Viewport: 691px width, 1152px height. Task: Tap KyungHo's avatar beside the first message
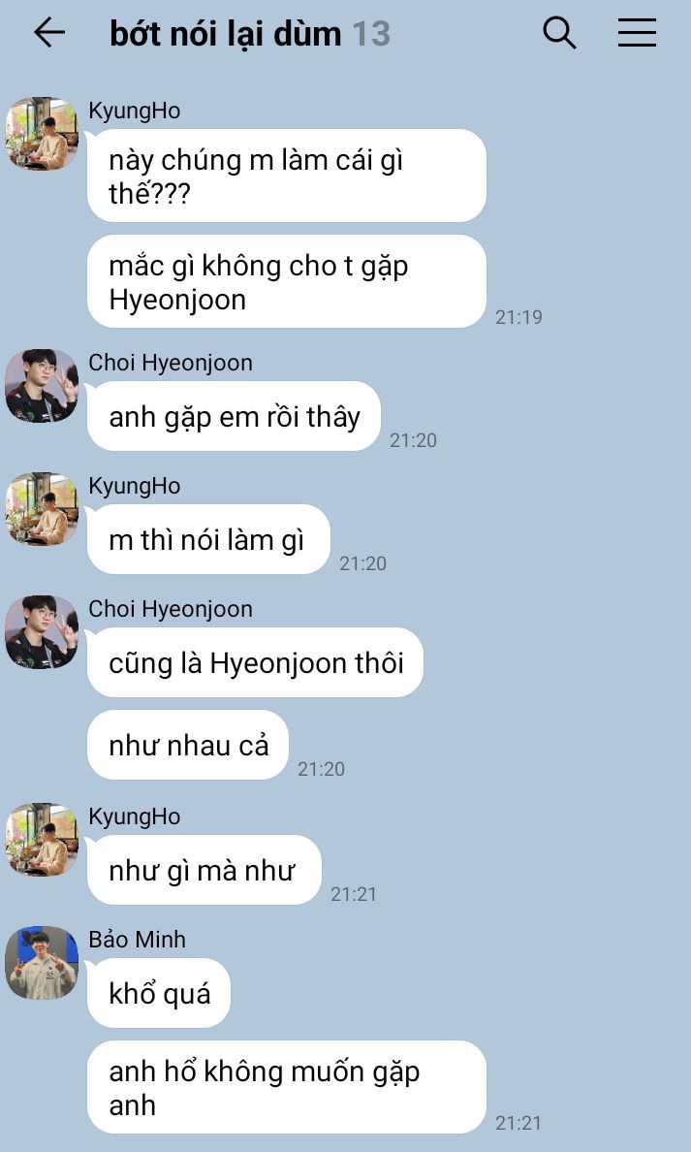click(x=41, y=134)
